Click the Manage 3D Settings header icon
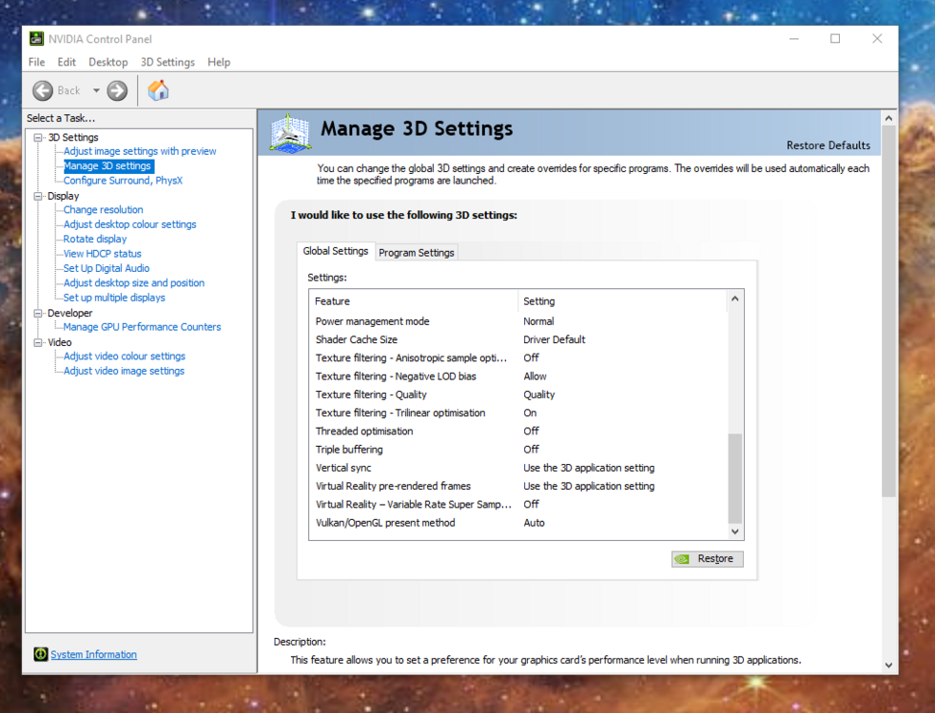The height and width of the screenshot is (713, 935). [x=290, y=133]
